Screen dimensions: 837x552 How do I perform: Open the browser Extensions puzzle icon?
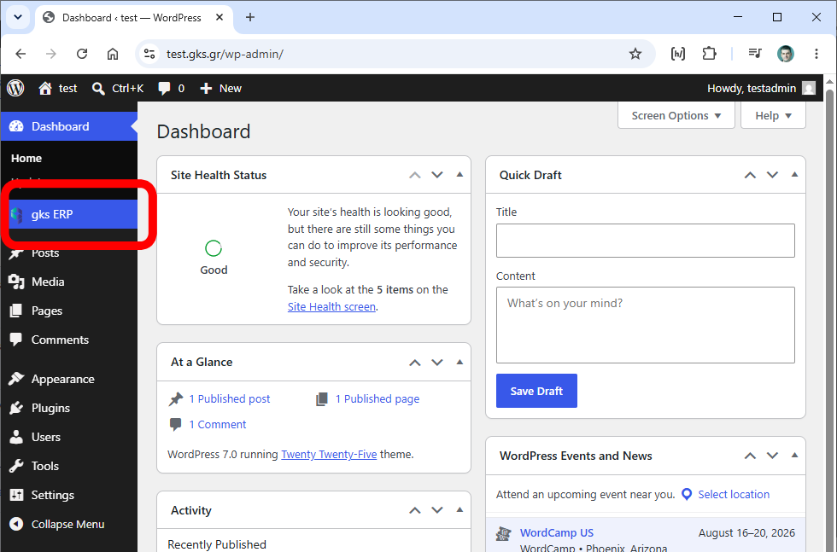(x=709, y=54)
